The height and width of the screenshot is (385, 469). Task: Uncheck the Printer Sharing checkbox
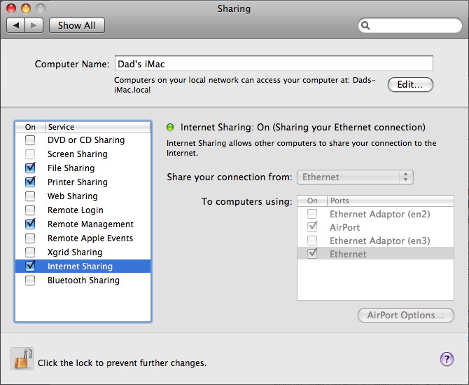tap(30, 182)
